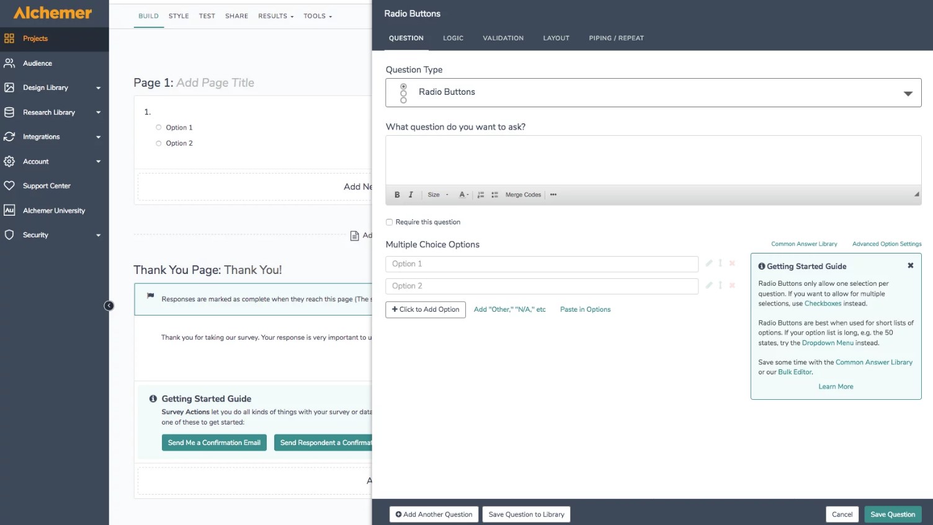The width and height of the screenshot is (933, 525).
Task: Insert a numbered list in the editor
Action: (481, 195)
